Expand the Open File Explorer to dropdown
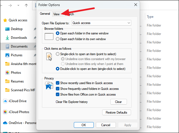Image resolution: width=179 pixels, height=133 pixels. point(101,23)
